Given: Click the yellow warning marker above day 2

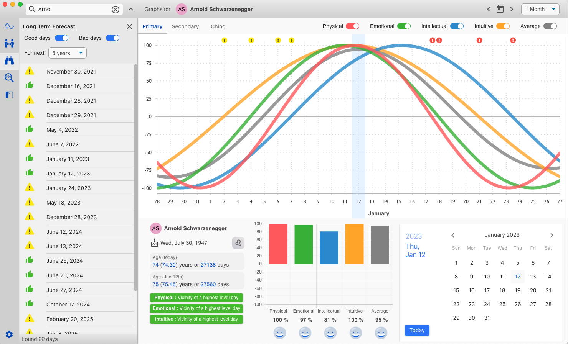Looking at the screenshot, I should coord(225,40).
